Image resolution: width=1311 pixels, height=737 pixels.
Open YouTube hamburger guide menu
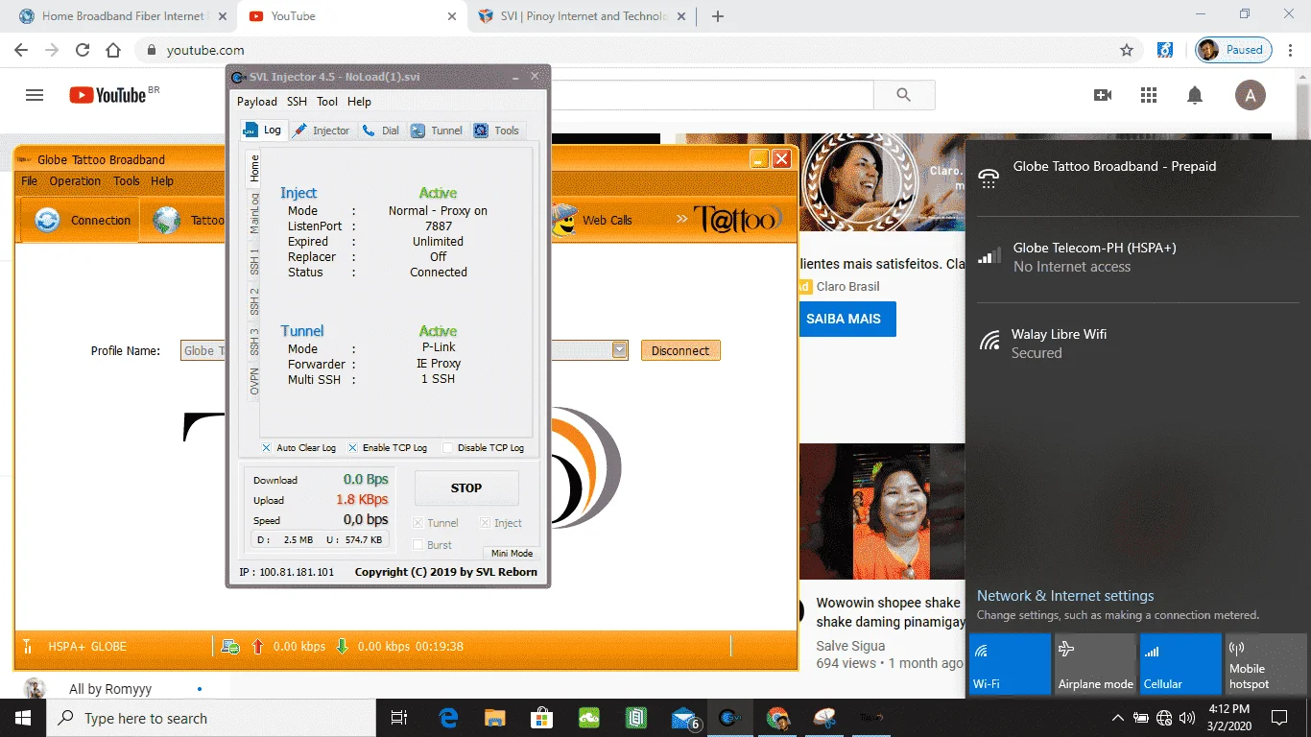(35, 95)
